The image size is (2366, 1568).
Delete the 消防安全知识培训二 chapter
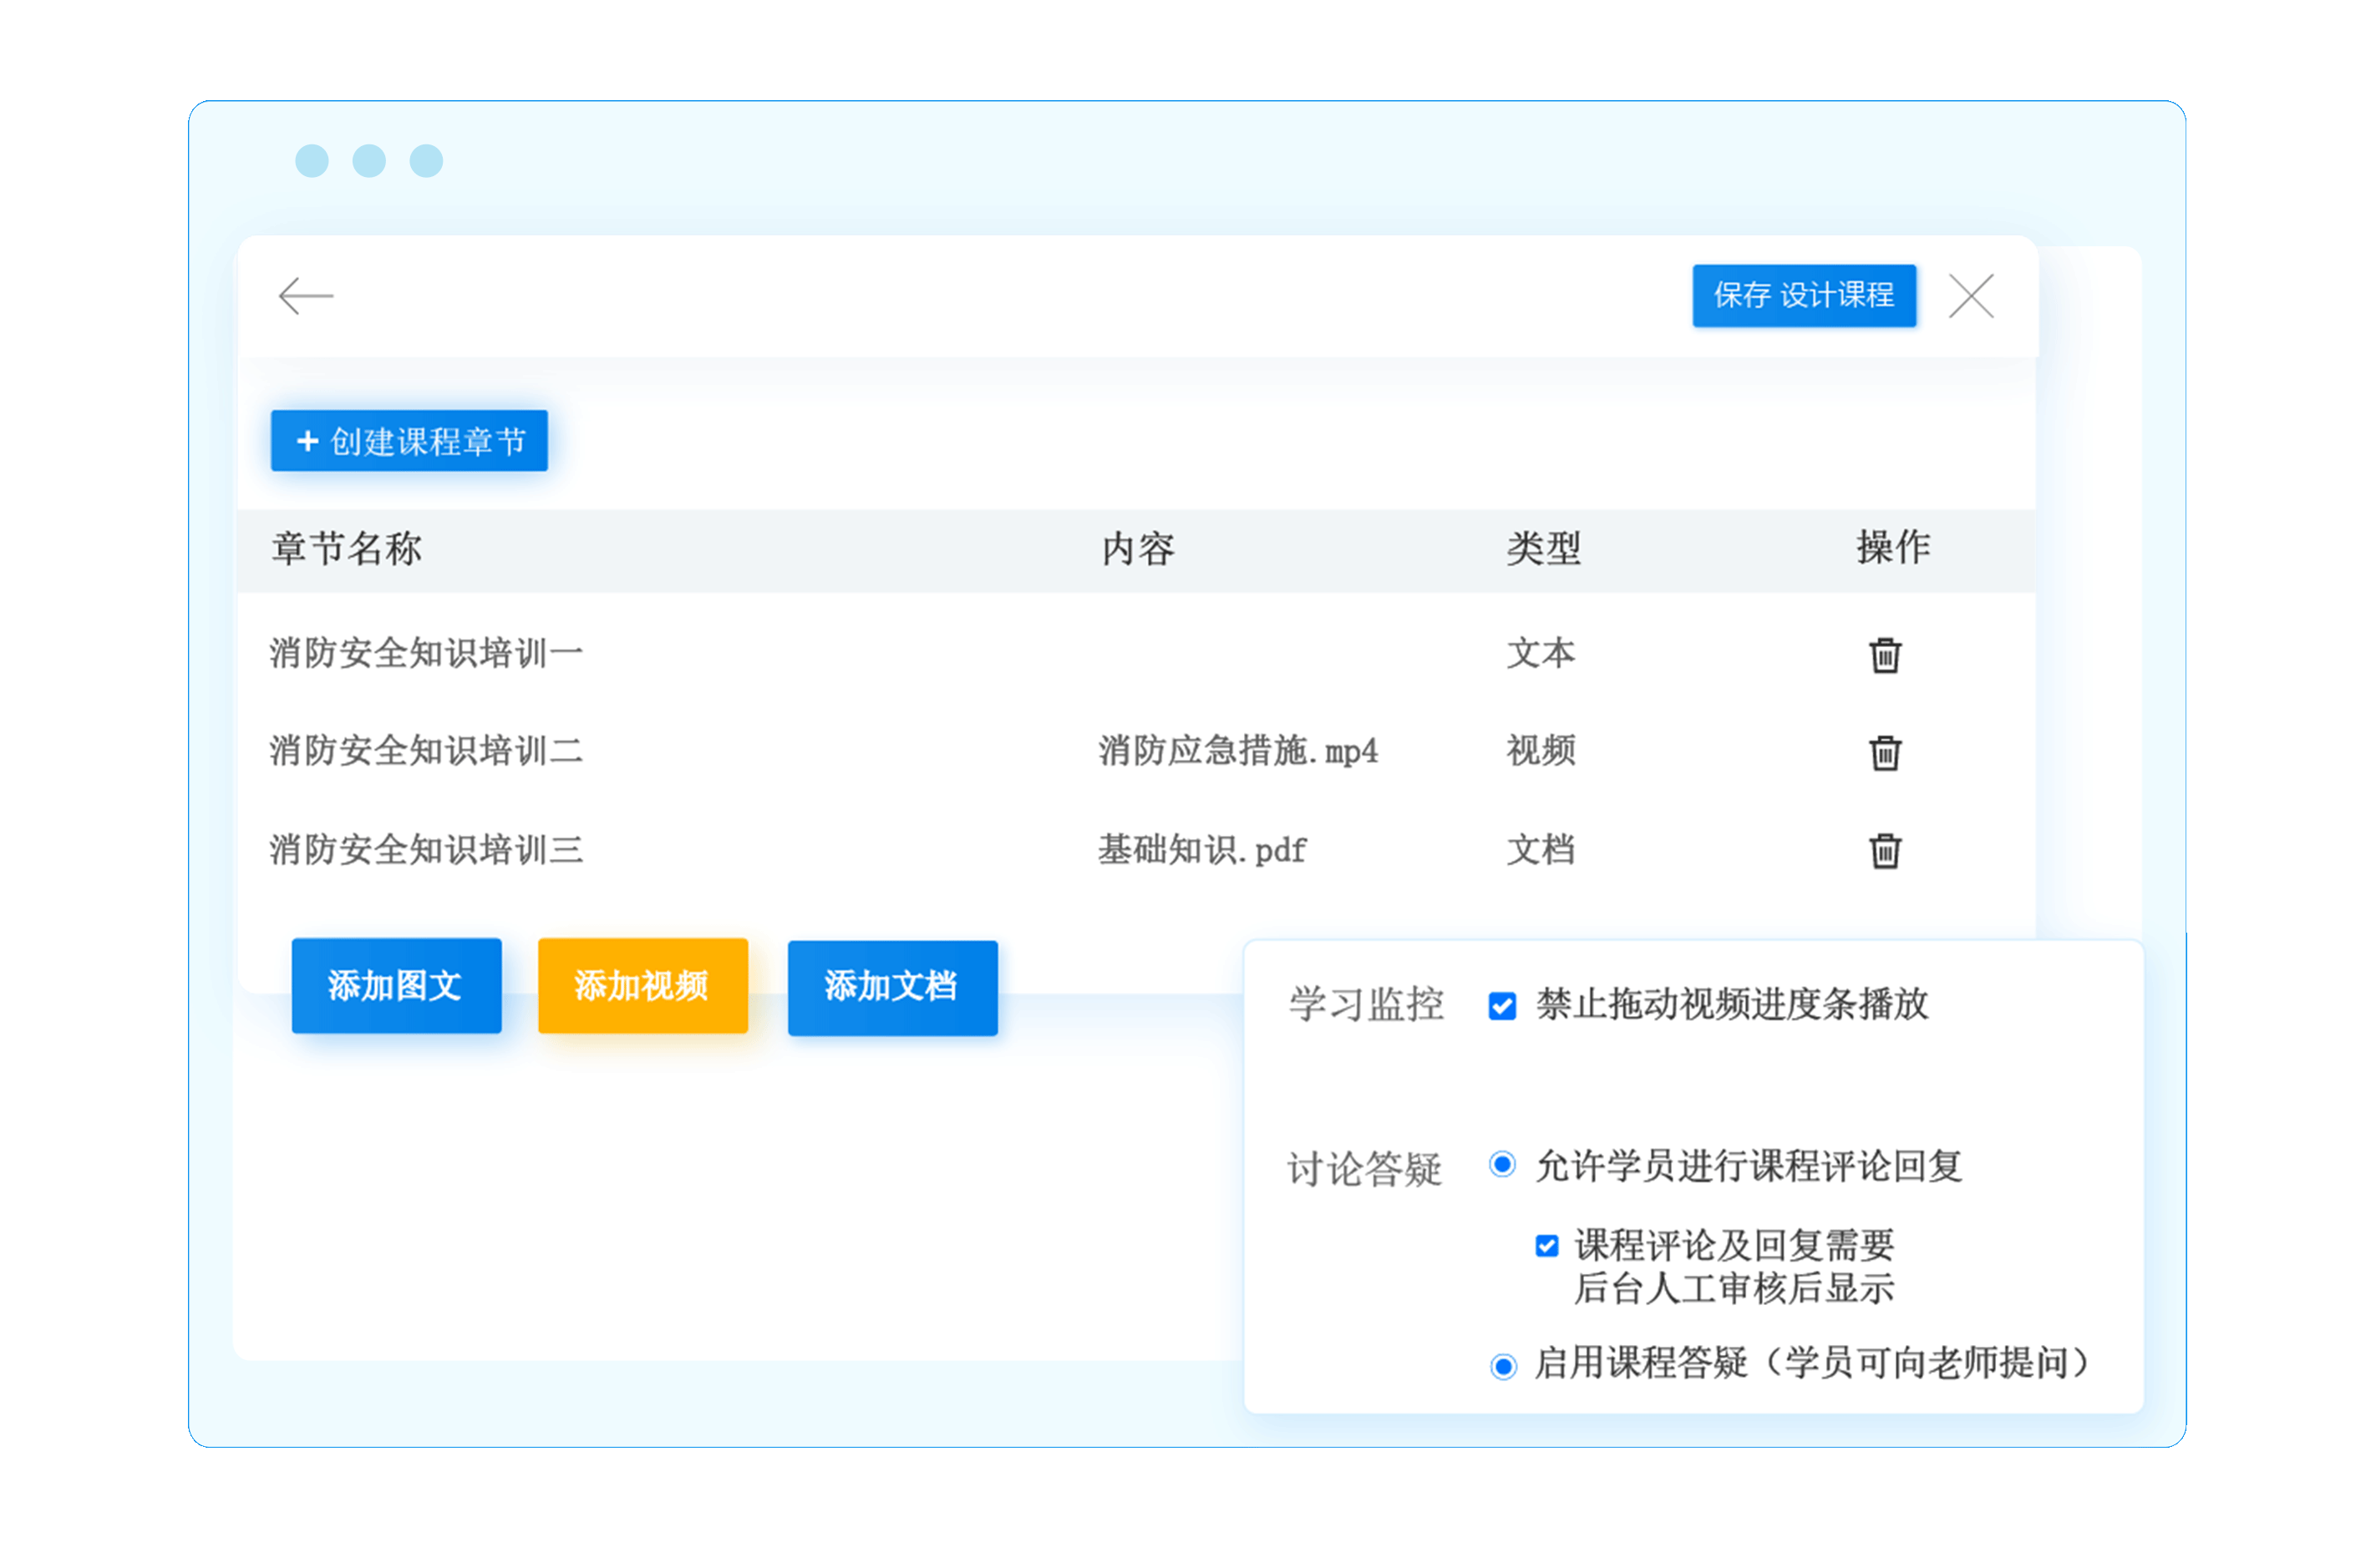[1885, 752]
